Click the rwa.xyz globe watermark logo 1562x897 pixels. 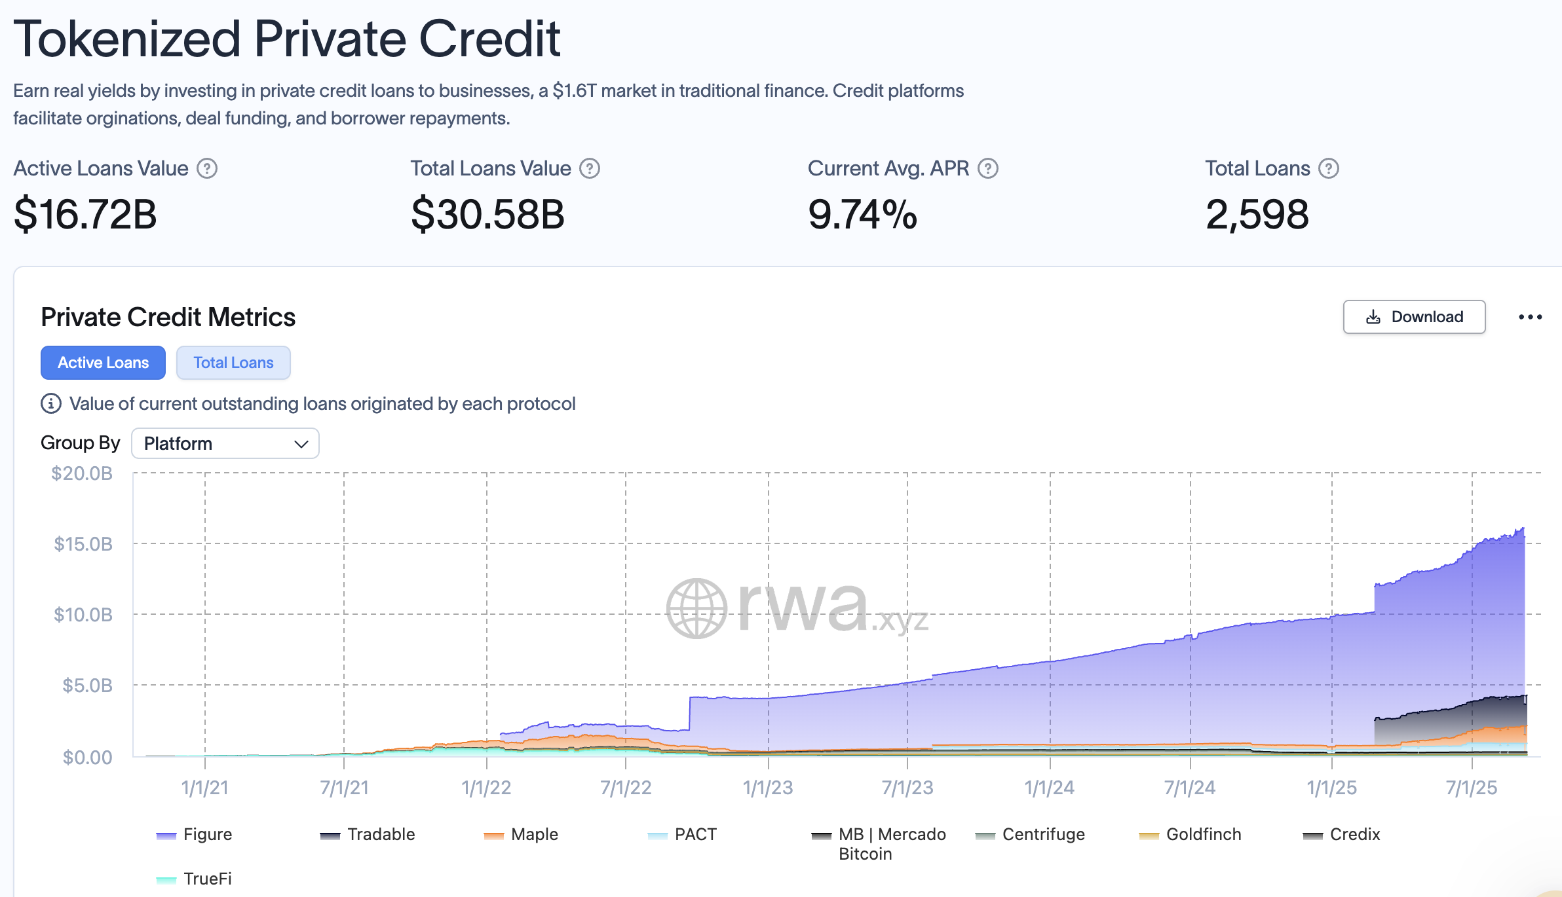pos(696,608)
